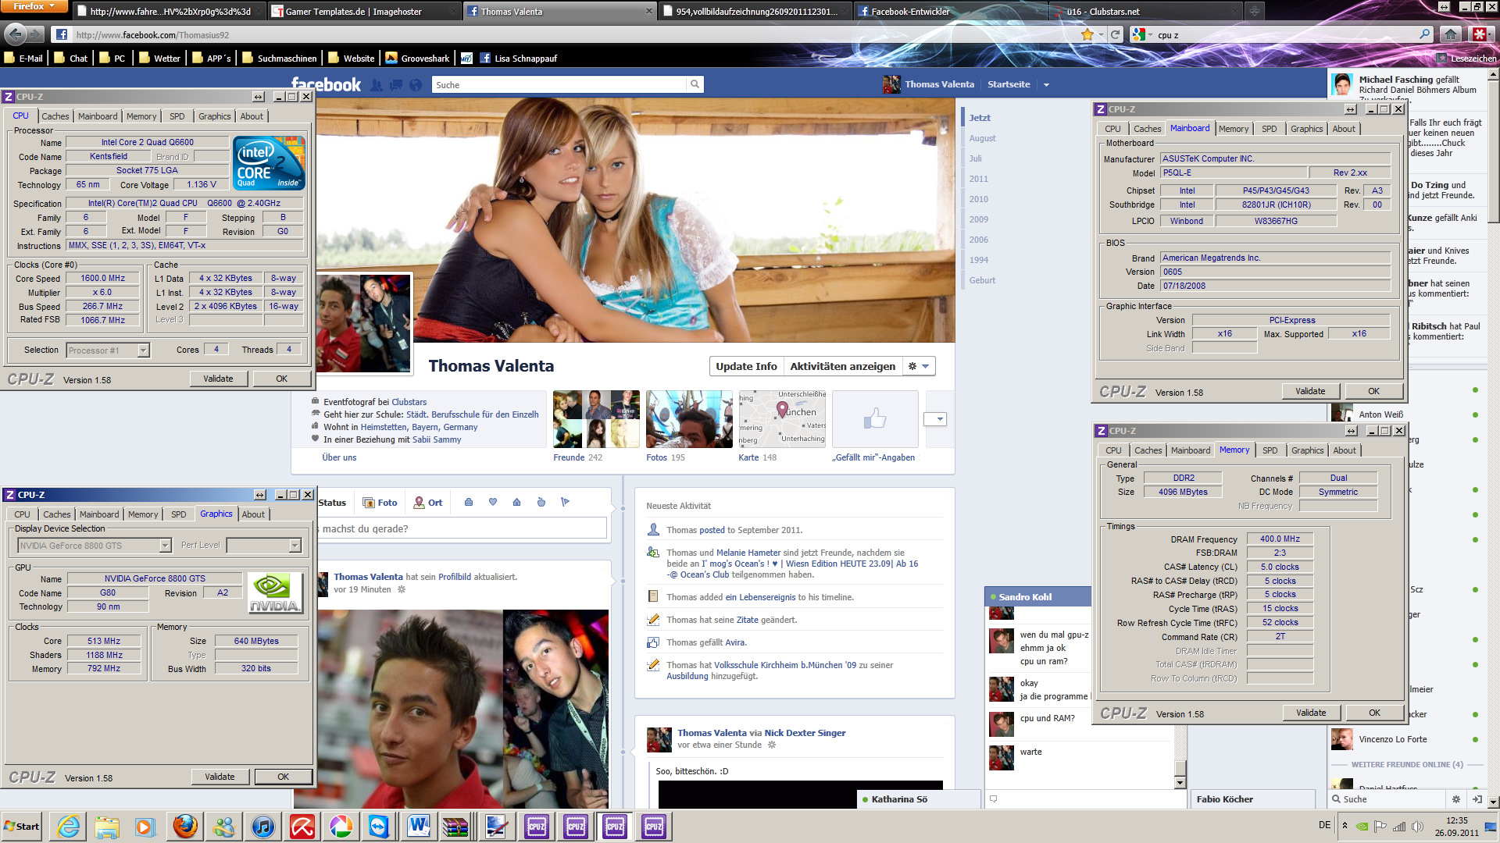This screenshot has width=1500, height=843.
Task: Click the Update Info button
Action: click(746, 366)
